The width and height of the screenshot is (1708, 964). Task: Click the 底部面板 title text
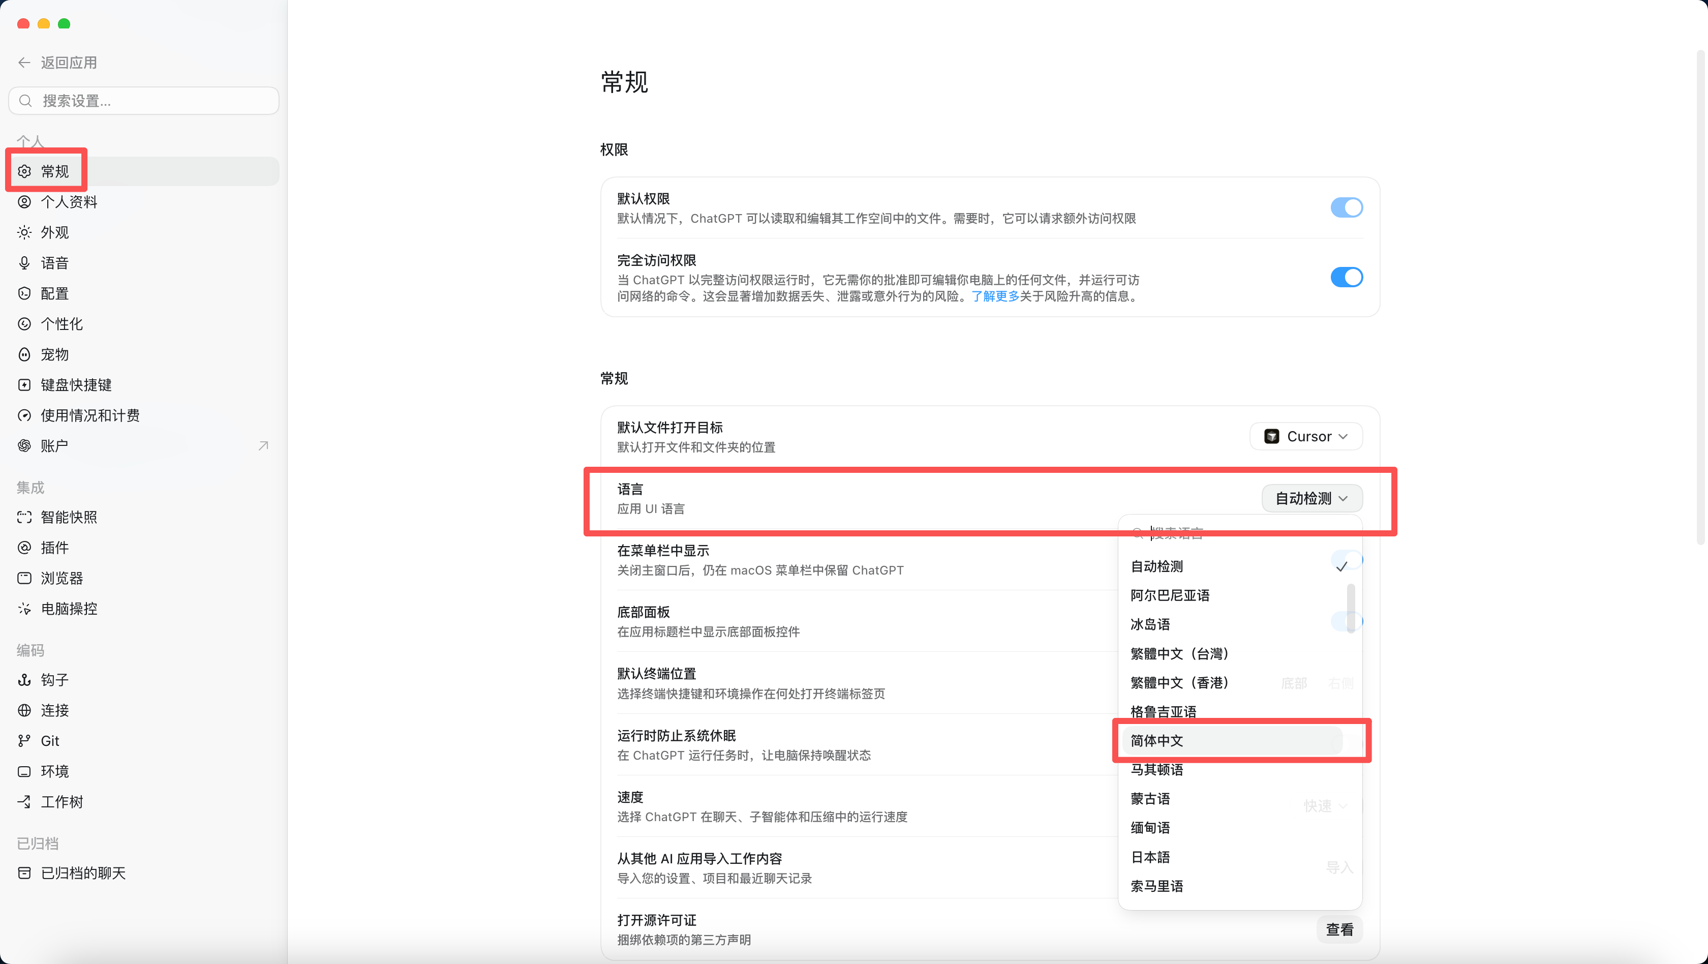tap(643, 612)
